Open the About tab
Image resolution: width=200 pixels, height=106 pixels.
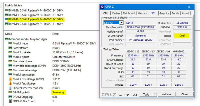point(185,13)
